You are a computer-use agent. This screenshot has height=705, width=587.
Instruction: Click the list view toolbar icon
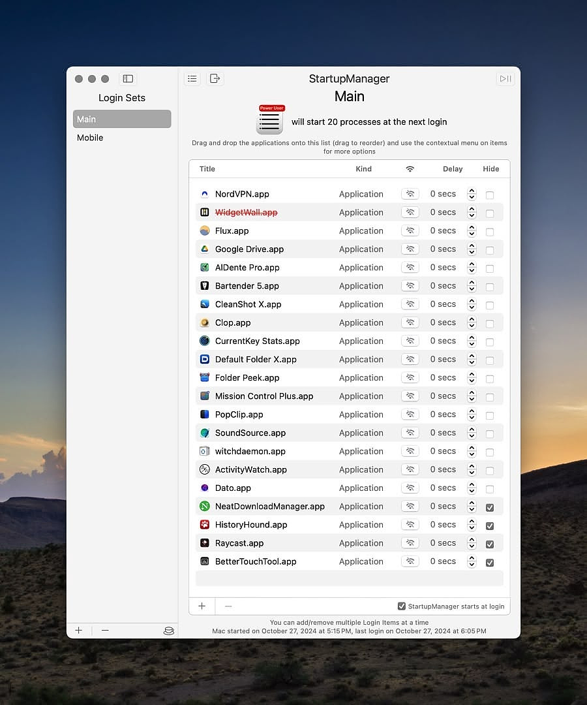pos(192,79)
